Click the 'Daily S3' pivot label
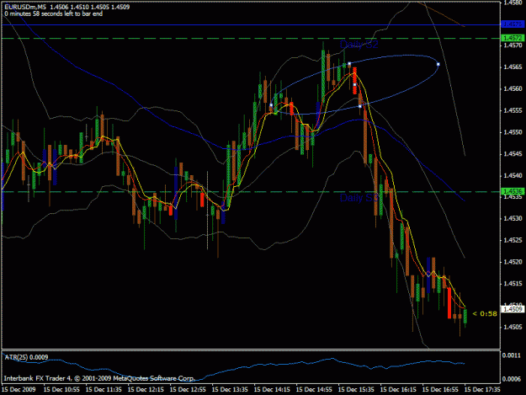 coord(359,198)
